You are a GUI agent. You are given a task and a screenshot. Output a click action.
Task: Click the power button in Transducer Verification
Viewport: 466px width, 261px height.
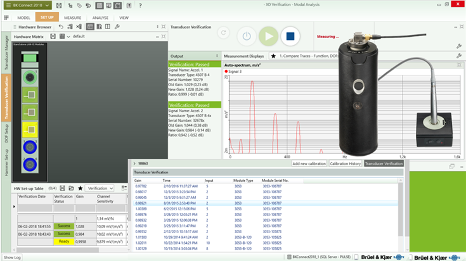coord(247,36)
